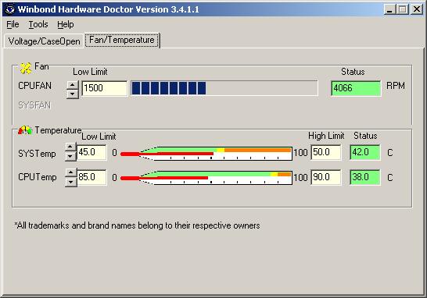Viewport: 427px width, 298px height.
Task: Open the Tools menu
Action: pos(38,24)
